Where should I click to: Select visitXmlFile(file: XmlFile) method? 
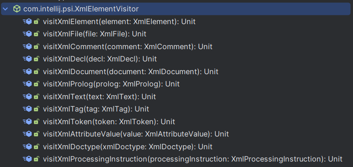pyautogui.click(x=94, y=34)
